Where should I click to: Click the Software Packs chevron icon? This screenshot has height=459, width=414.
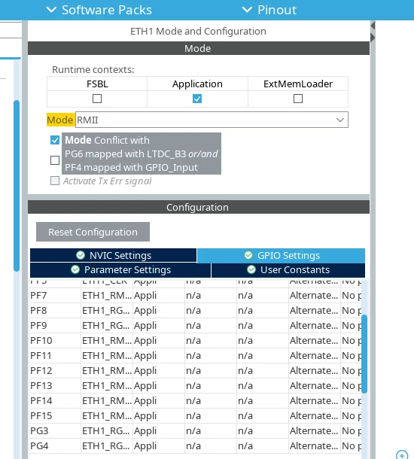click(51, 10)
